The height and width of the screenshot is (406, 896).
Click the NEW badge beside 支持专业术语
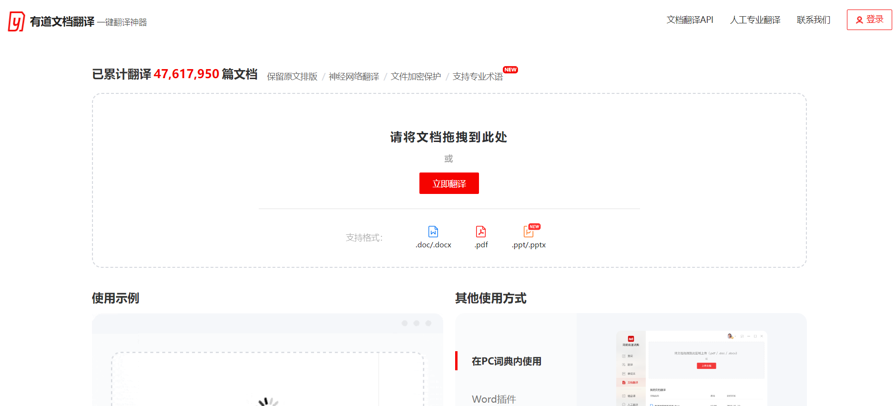tap(510, 70)
